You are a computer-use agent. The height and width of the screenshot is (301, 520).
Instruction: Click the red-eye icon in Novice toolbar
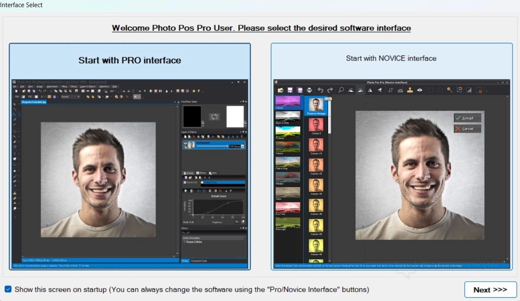click(x=419, y=90)
